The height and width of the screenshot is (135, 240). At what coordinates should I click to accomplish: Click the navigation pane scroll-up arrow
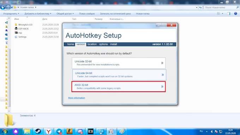point(9,18)
